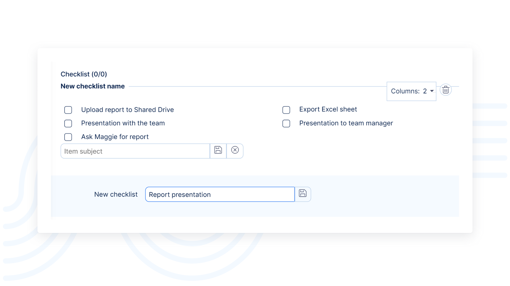This screenshot has height=286, width=510.
Task: Click the Report presentation text field
Action: (220, 195)
